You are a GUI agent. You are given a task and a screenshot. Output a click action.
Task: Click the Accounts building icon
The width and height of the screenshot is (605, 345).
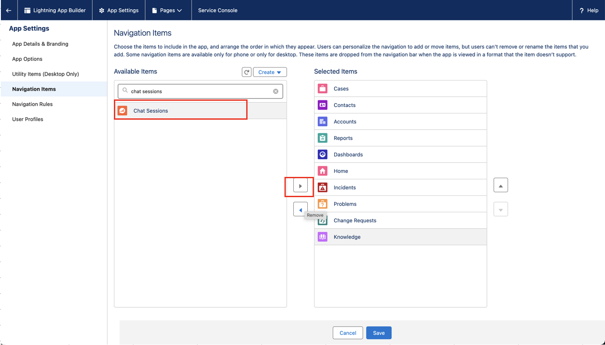pyautogui.click(x=323, y=122)
